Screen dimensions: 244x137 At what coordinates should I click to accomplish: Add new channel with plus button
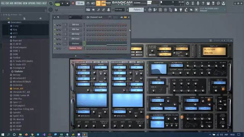tap(75, 56)
